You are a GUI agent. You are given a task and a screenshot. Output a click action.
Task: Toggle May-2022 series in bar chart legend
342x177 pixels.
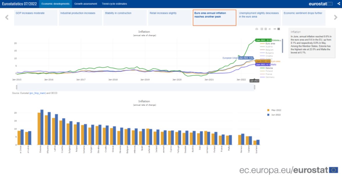tap(274, 110)
